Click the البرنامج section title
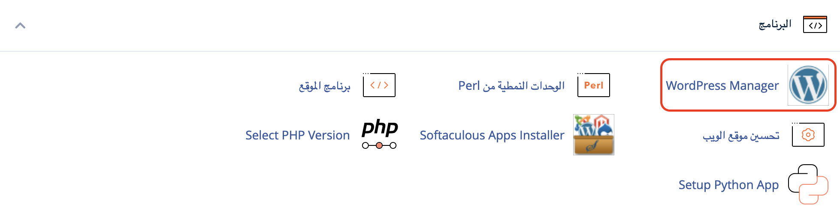 click(x=775, y=24)
